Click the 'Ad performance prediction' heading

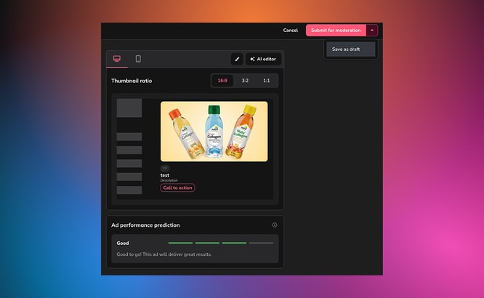(145, 225)
